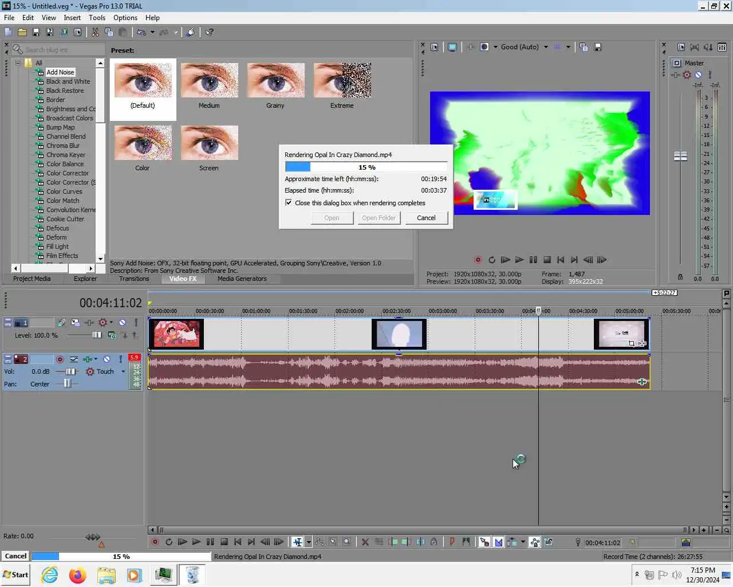The width and height of the screenshot is (733, 587).
Task: Click the Copy Snapshot to Clipboard icon
Action: click(x=584, y=47)
